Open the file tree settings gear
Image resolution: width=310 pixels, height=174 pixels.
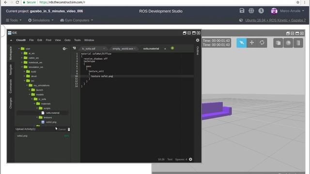64,48
